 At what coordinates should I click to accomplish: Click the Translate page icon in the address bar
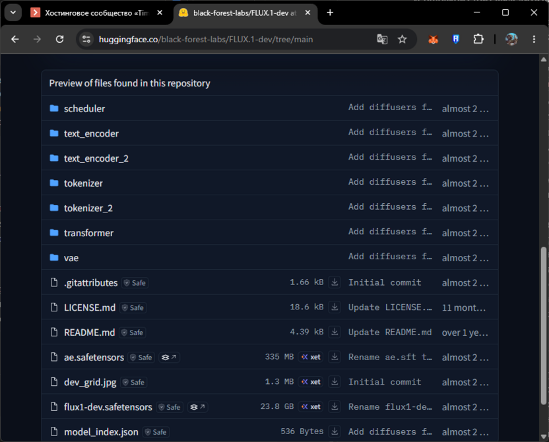382,39
